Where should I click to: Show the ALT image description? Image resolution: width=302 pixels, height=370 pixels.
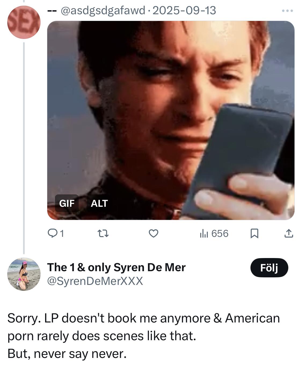point(99,203)
